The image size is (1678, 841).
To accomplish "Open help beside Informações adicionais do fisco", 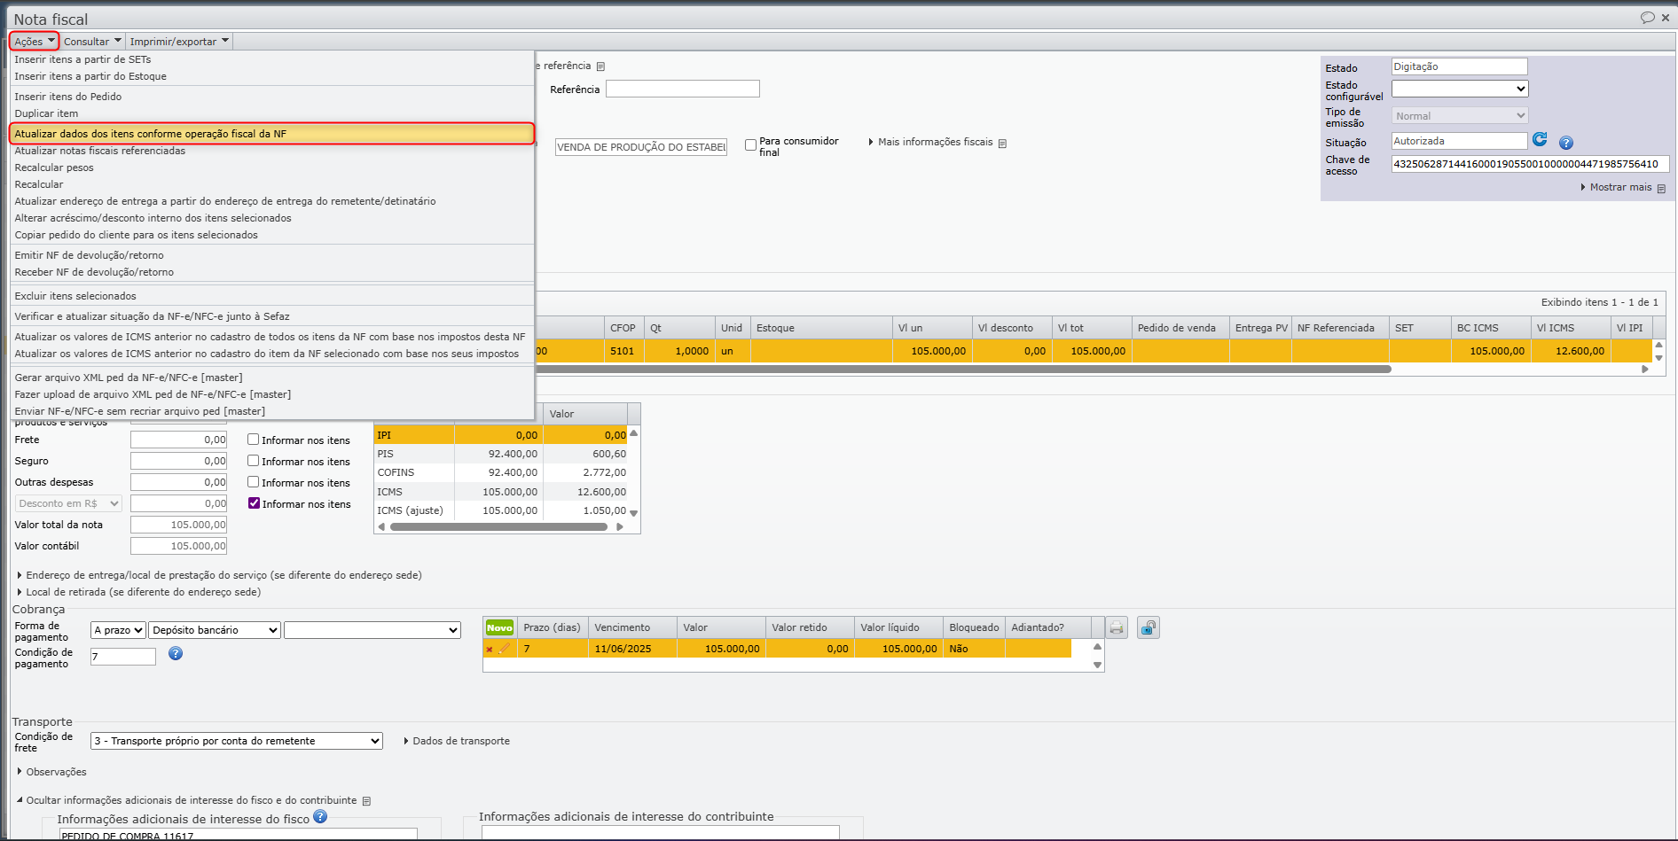I will click(320, 816).
